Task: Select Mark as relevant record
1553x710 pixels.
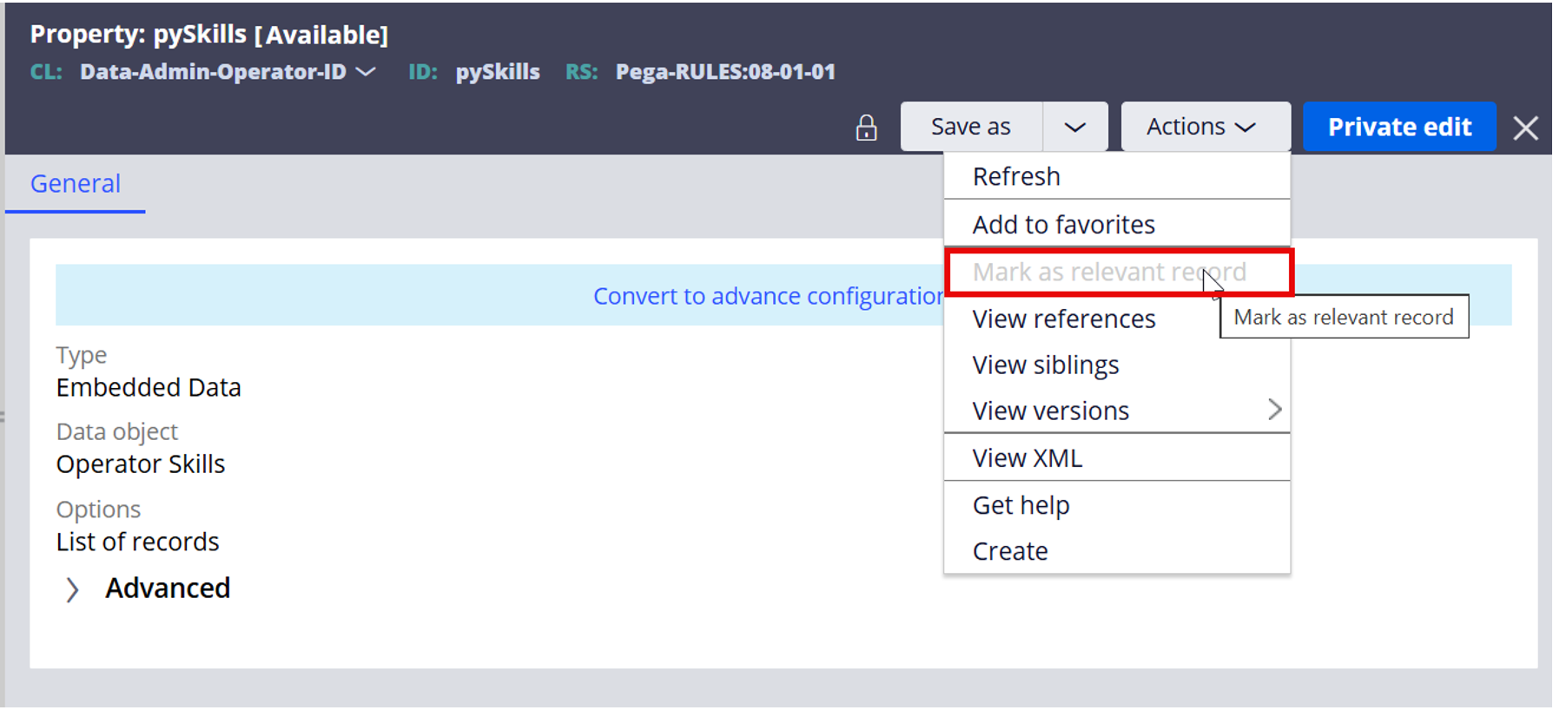Action: [x=1108, y=273]
